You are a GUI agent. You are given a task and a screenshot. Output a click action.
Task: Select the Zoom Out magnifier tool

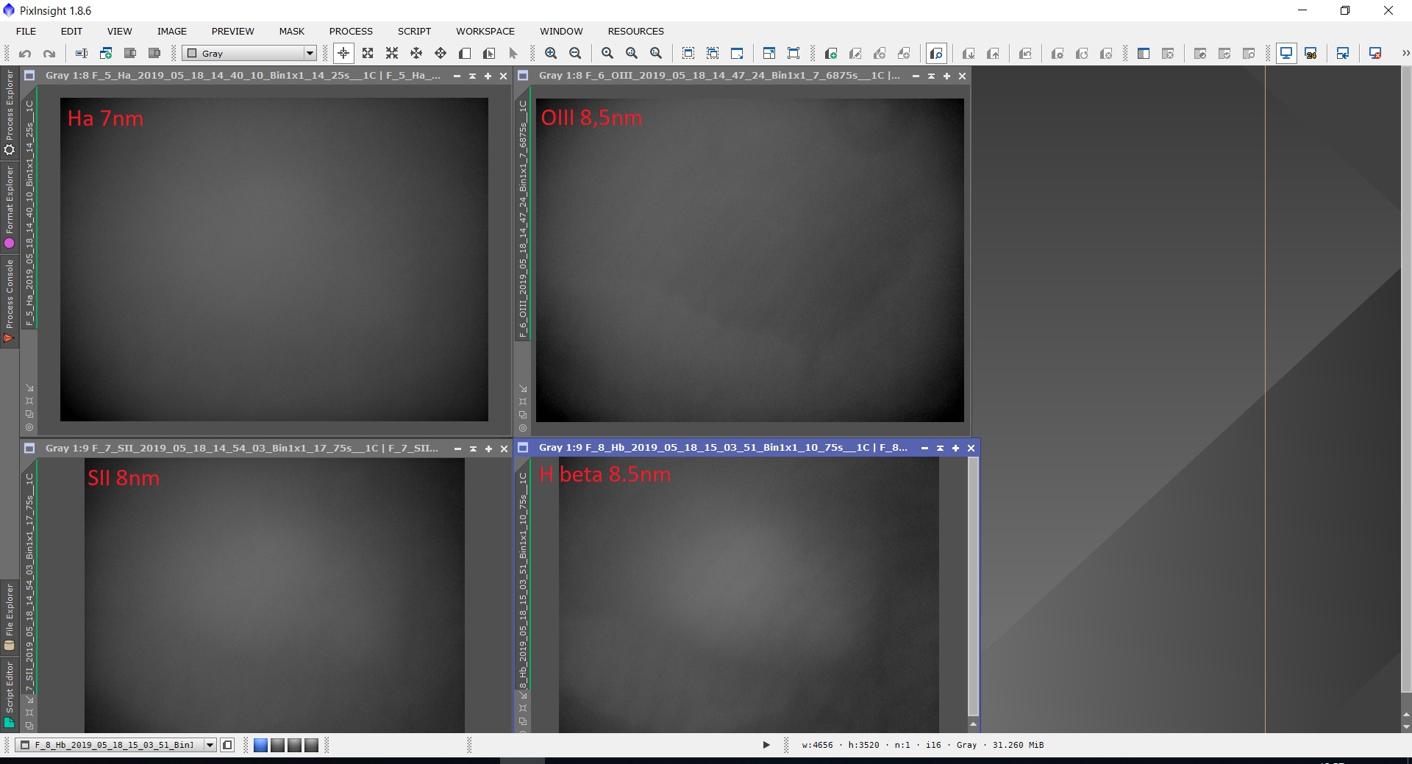pyautogui.click(x=575, y=54)
